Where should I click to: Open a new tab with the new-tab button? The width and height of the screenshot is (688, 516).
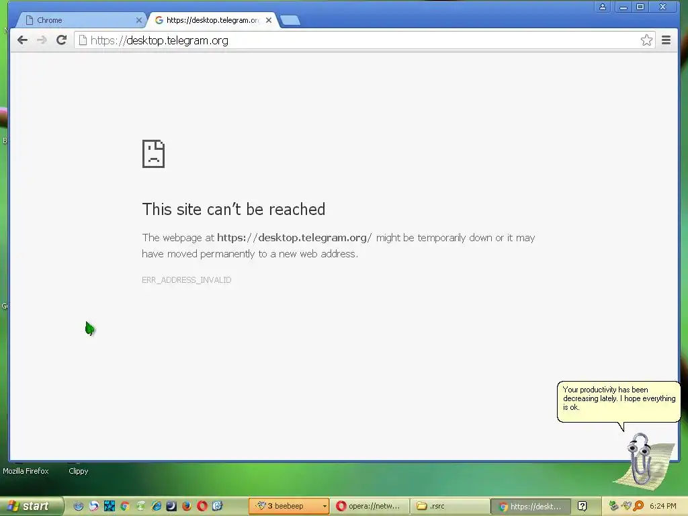tap(290, 20)
